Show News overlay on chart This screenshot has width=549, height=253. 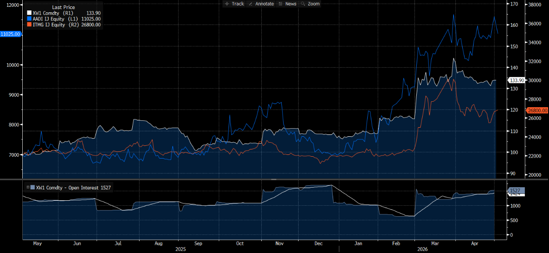click(287, 4)
